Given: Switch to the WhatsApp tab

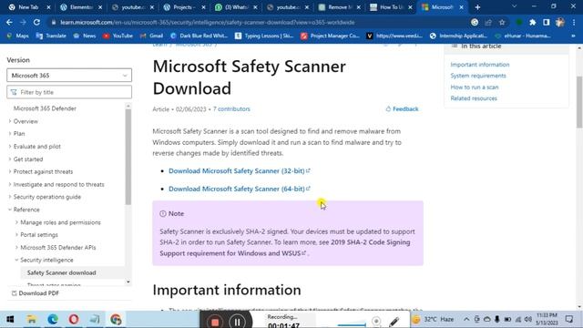Looking at the screenshot, I should tap(236, 7).
